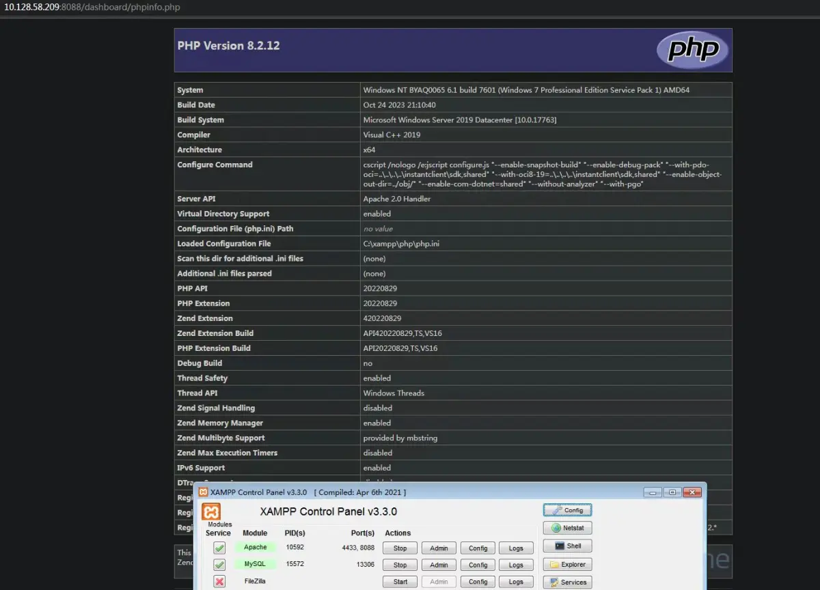Click the Thread API value Windows Threads
820x590 pixels.
pos(394,393)
